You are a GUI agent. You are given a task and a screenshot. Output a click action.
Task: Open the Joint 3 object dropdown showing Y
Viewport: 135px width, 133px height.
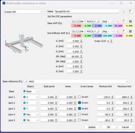pos(30,109)
